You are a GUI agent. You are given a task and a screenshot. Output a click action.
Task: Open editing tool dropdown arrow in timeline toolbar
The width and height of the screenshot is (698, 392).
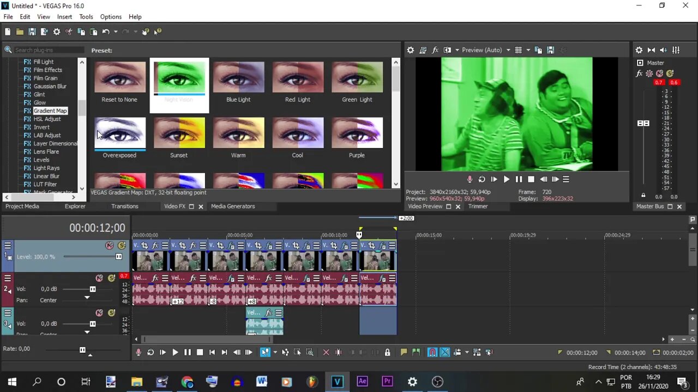click(275, 352)
